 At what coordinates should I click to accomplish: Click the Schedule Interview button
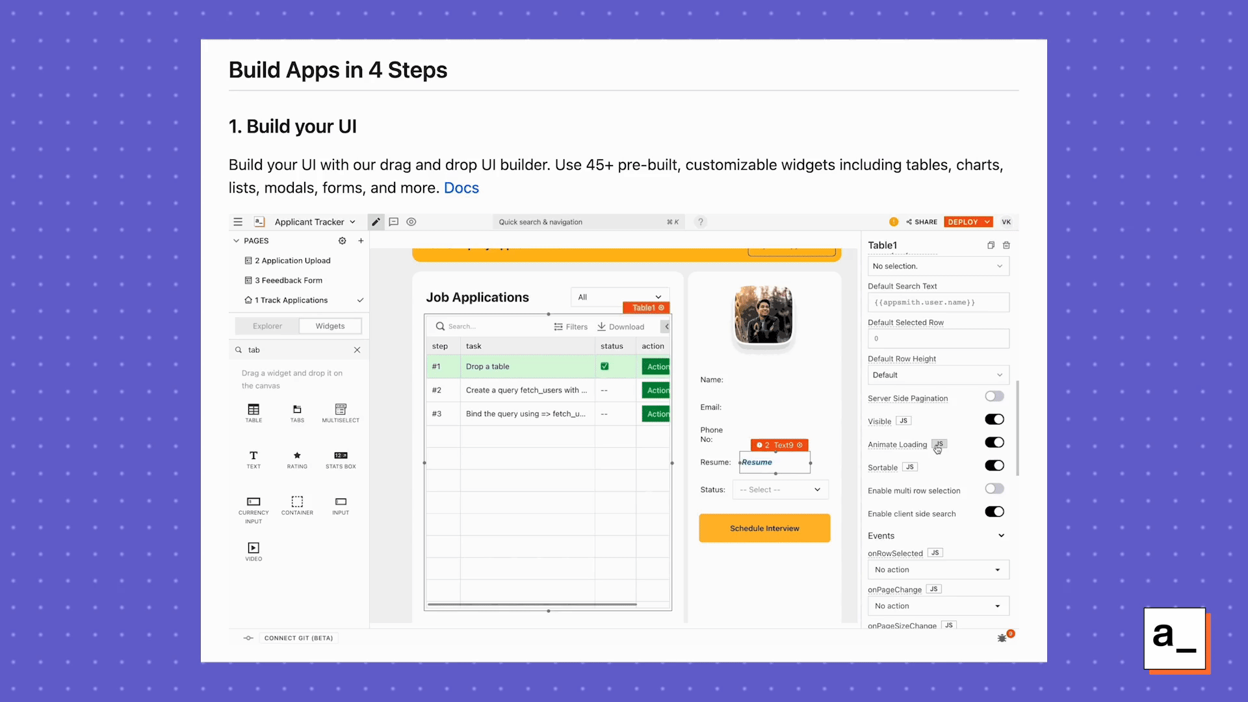point(764,528)
